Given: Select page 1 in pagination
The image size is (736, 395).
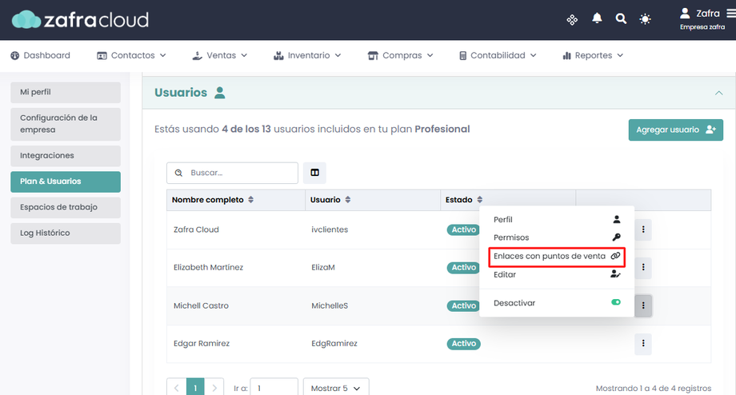Looking at the screenshot, I should pyautogui.click(x=195, y=388).
